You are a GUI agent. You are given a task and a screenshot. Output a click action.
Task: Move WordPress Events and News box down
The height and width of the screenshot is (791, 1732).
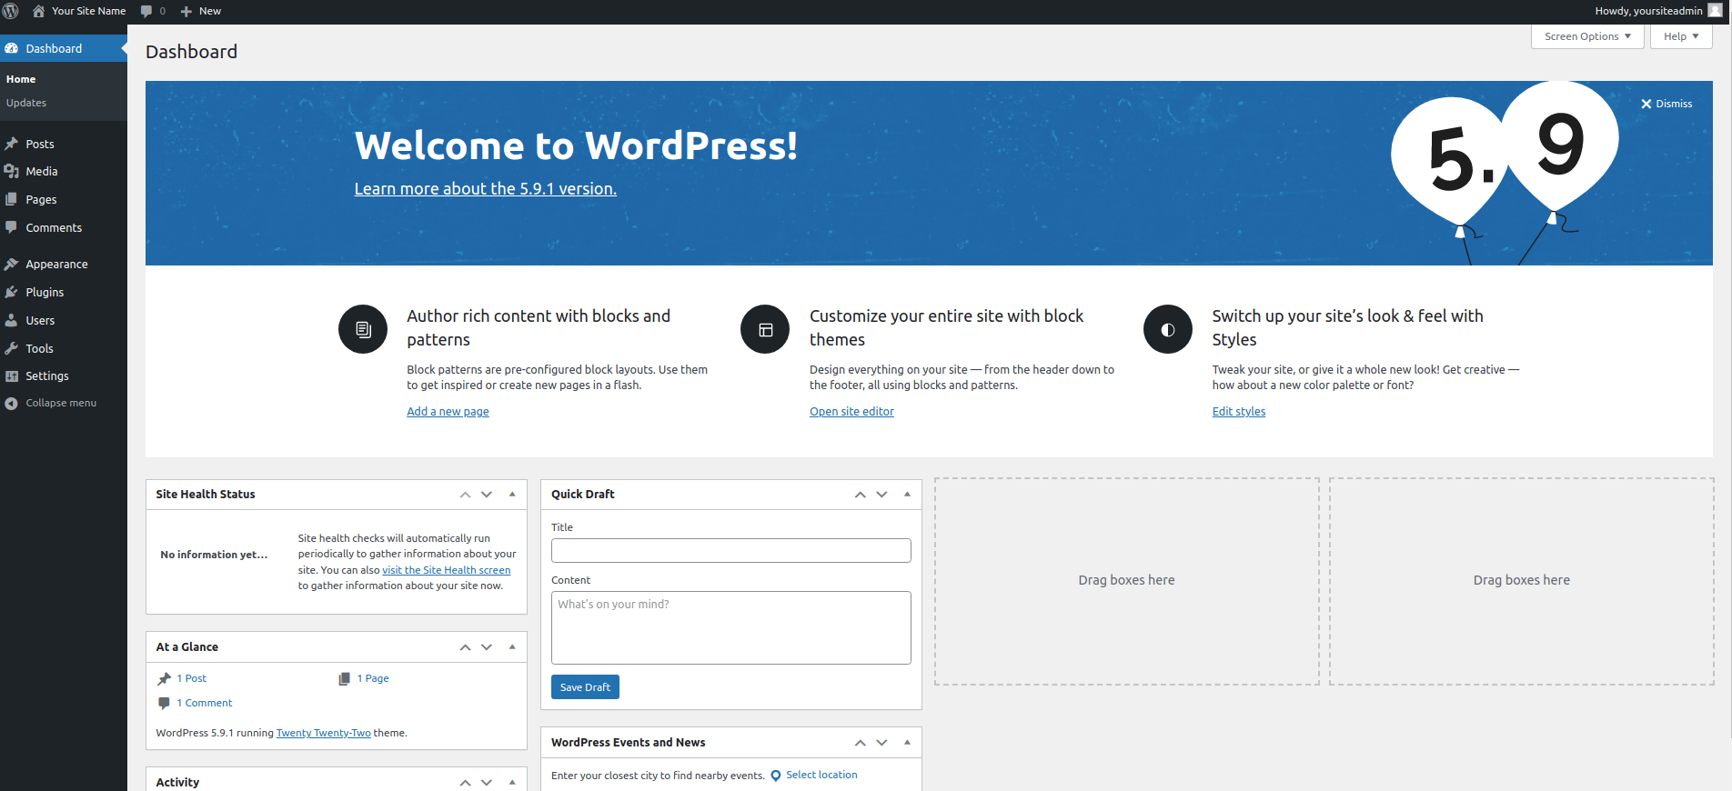click(881, 743)
